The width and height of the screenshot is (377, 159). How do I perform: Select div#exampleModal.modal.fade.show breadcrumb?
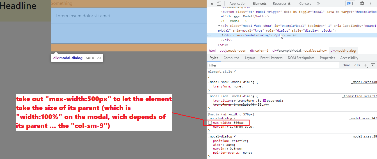pos(300,51)
